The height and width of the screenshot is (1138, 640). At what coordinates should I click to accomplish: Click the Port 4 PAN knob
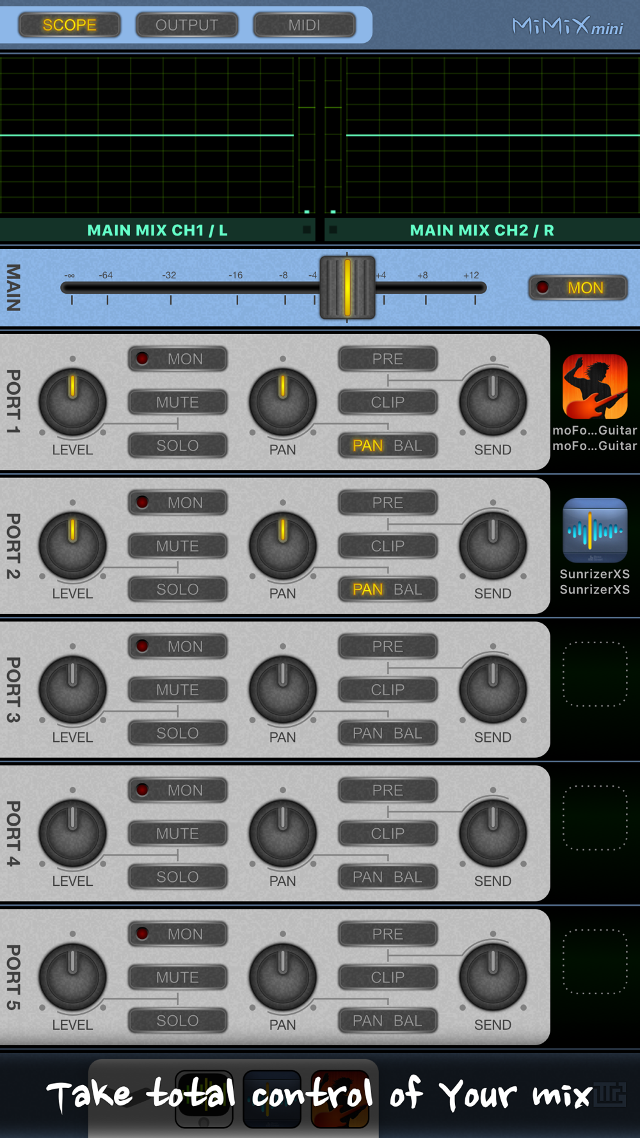pyautogui.click(x=282, y=834)
